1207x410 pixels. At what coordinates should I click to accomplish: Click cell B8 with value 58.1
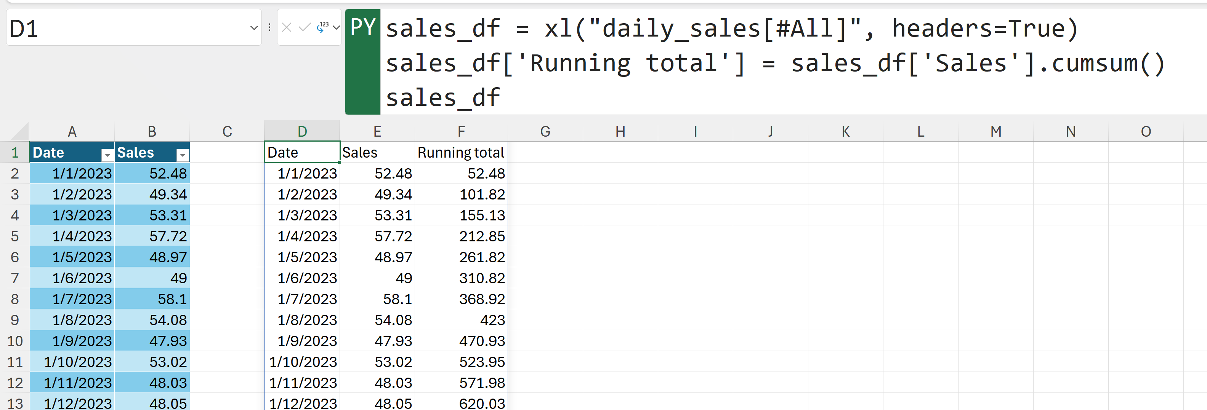(x=152, y=299)
